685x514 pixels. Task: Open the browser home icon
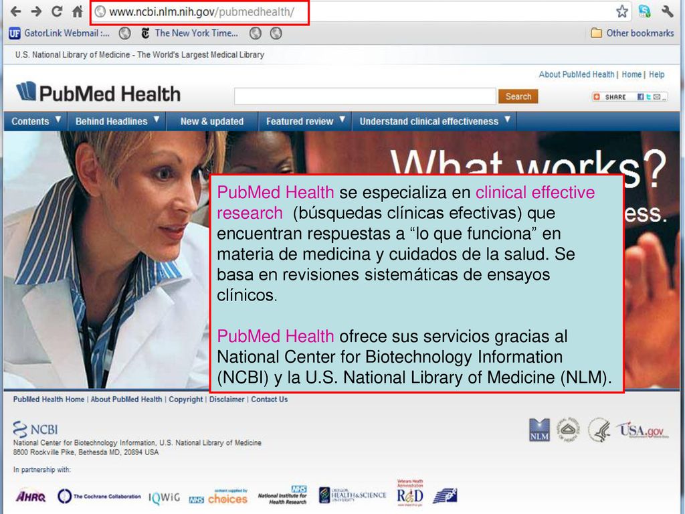tap(78, 11)
